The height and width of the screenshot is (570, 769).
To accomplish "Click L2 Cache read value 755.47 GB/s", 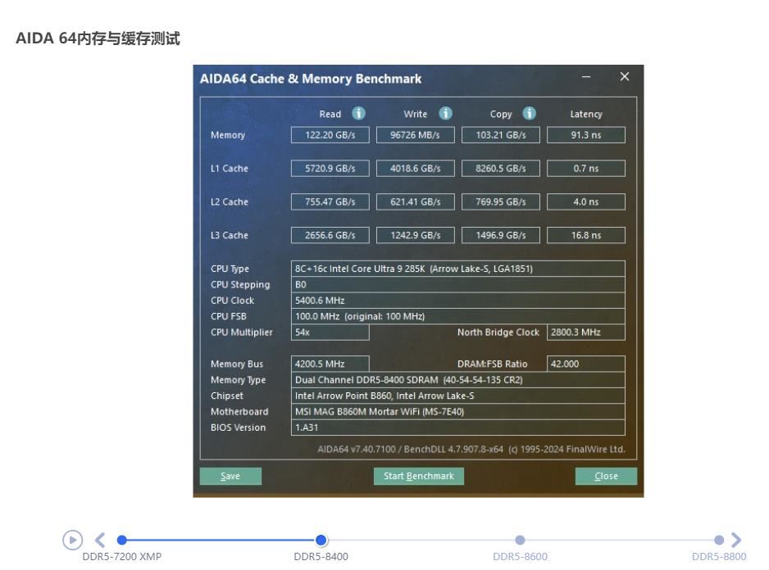I will point(330,201).
